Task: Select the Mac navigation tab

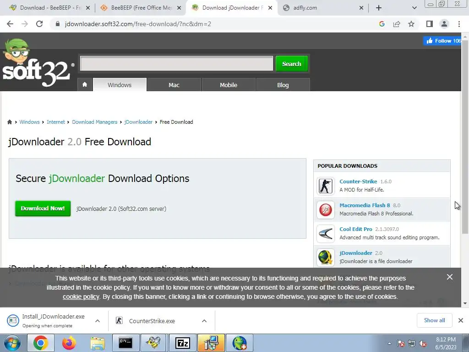Action: click(x=174, y=85)
